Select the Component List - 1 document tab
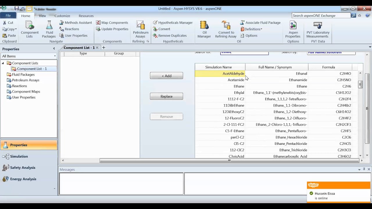The image size is (372, 209). 79,48
